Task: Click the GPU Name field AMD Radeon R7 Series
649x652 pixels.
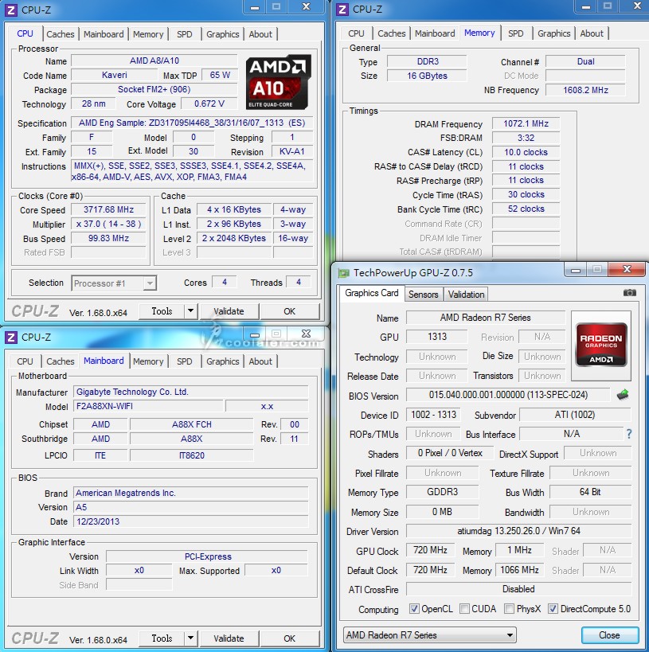Action: (x=486, y=318)
